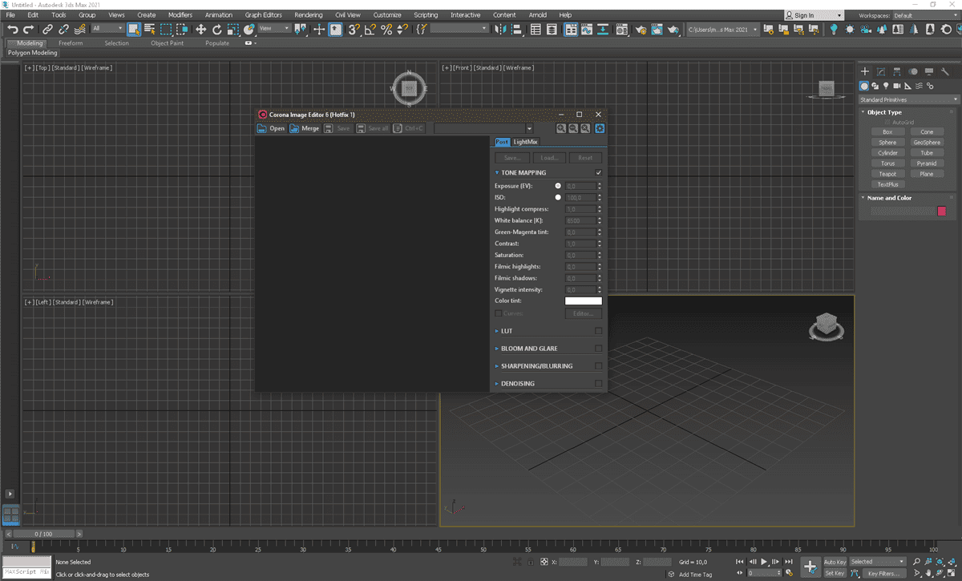Click the object color red swatch
The width and height of the screenshot is (962, 581).
[942, 211]
